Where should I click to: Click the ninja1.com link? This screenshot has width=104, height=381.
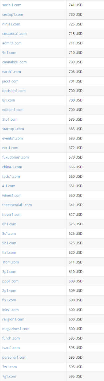(x=11, y=24)
